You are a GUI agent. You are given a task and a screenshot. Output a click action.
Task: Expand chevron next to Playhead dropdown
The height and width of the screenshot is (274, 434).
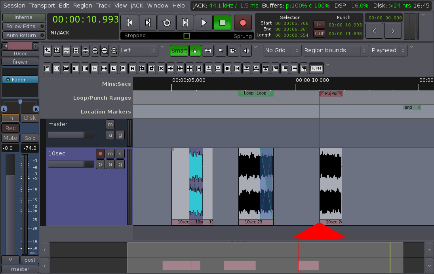[411, 47]
